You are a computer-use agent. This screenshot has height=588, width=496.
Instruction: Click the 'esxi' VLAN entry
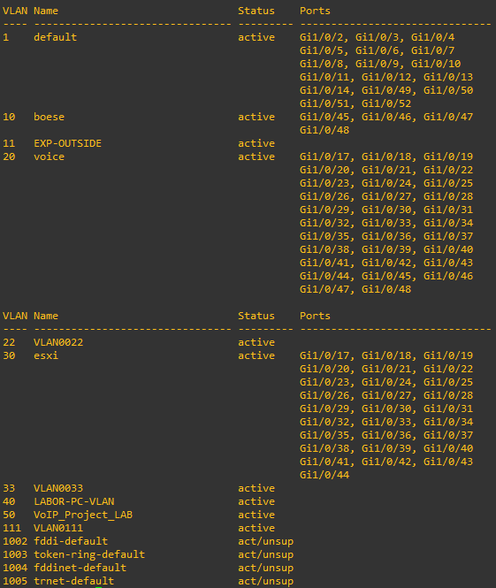(46, 355)
